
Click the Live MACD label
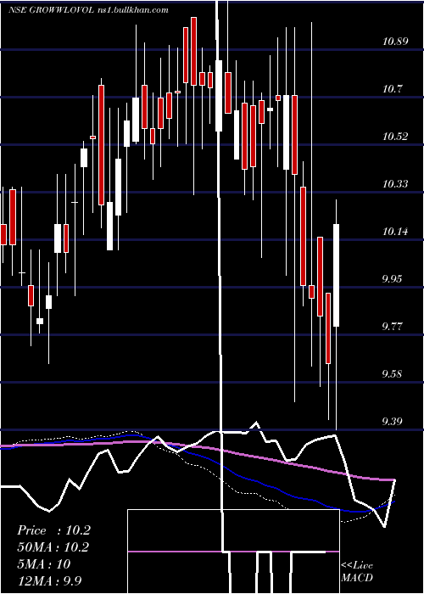click(357, 572)
